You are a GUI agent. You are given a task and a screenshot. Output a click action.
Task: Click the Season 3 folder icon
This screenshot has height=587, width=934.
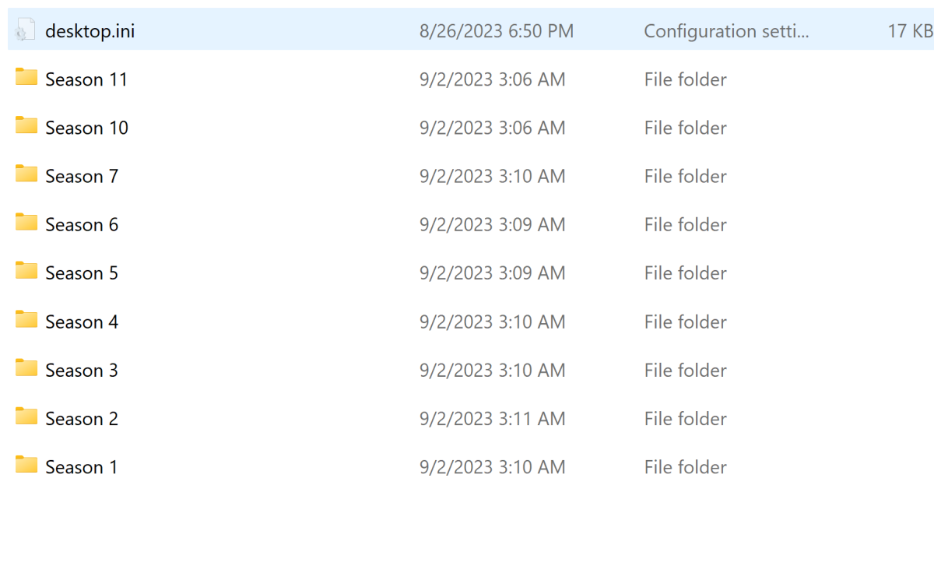26,368
